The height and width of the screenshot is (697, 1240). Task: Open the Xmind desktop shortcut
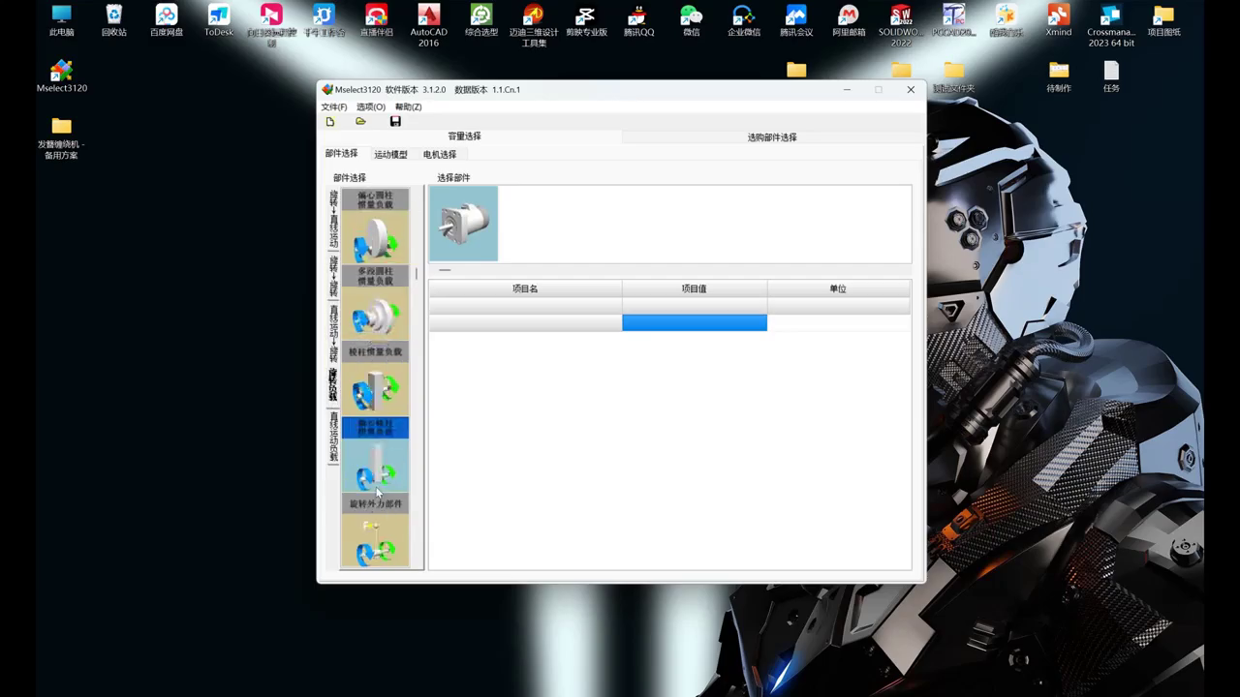tap(1058, 21)
